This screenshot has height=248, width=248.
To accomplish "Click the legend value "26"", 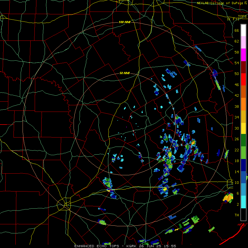I will [x=237, y=139].
